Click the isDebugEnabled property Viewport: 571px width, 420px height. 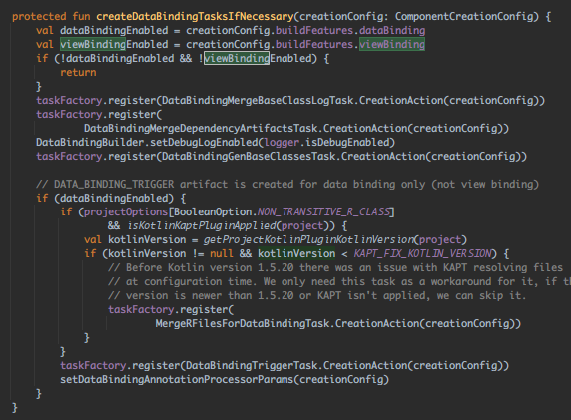pyautogui.click(x=347, y=142)
